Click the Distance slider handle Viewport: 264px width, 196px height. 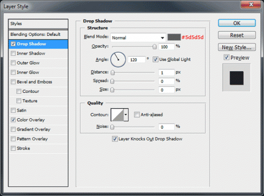click(113, 73)
